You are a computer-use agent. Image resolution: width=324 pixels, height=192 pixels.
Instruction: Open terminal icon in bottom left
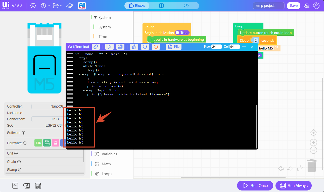tap(15, 186)
